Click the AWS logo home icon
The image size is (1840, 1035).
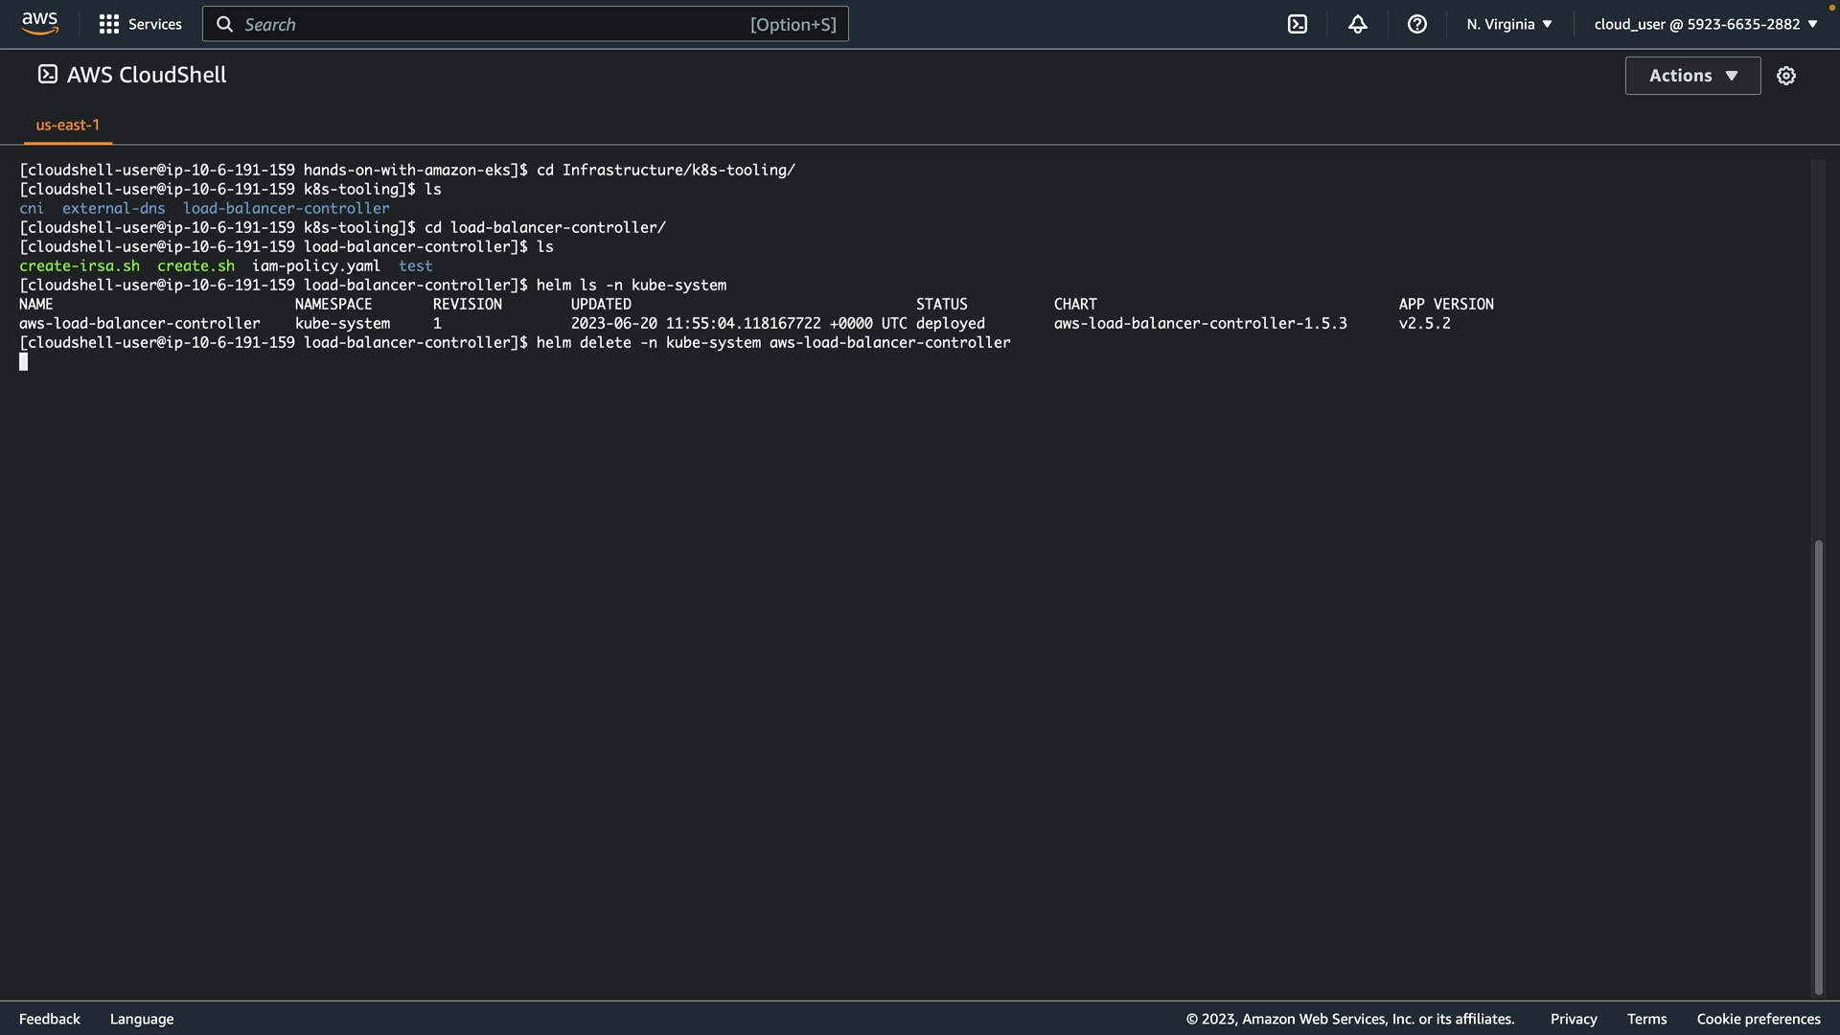pyautogui.click(x=39, y=23)
